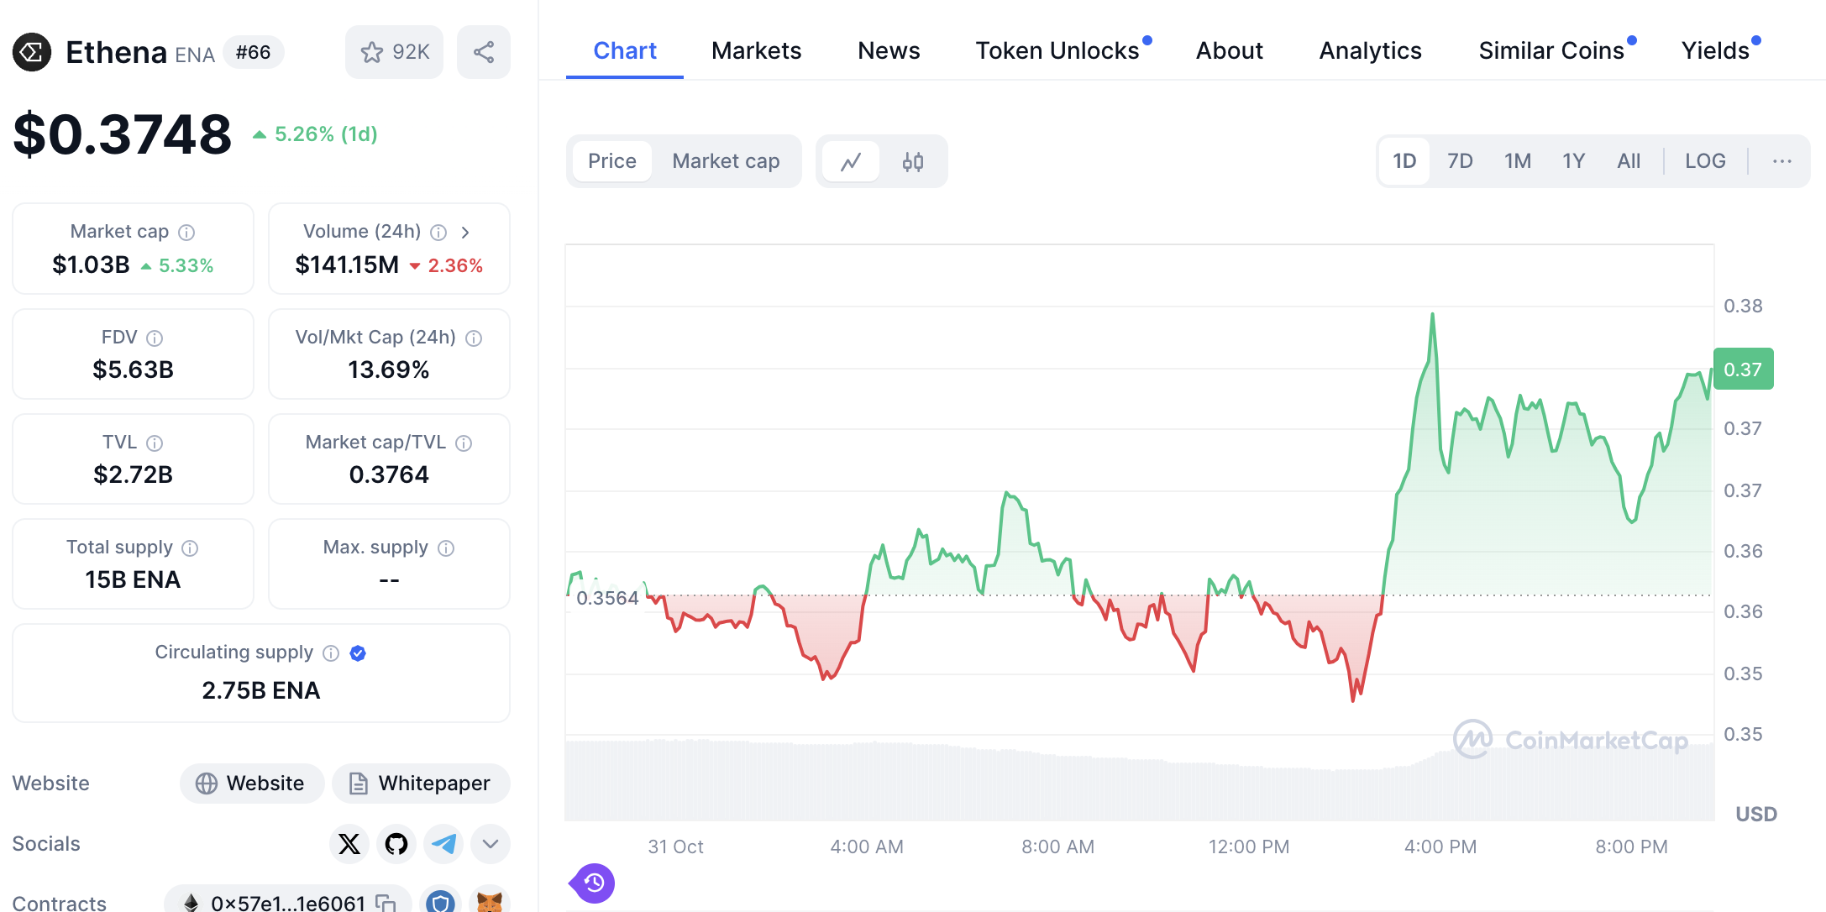1826x912 pixels.
Task: Select the 7D time range
Action: [x=1460, y=161]
